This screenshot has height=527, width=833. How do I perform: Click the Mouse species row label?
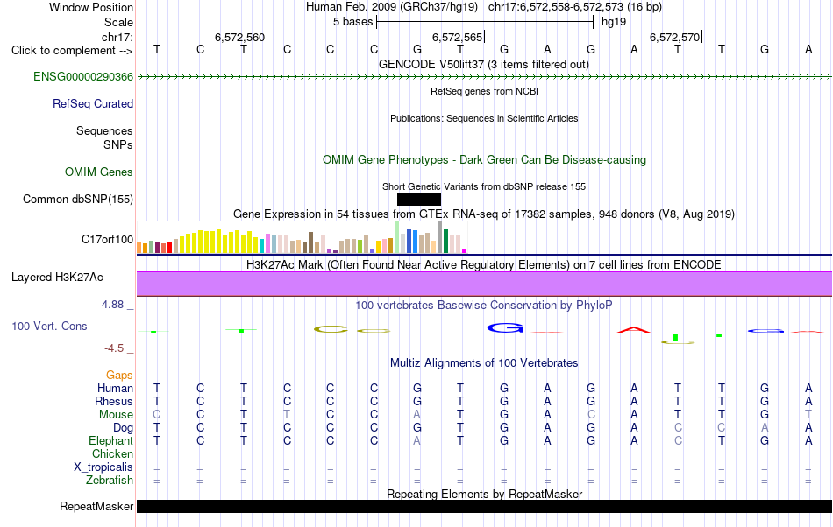116,415
